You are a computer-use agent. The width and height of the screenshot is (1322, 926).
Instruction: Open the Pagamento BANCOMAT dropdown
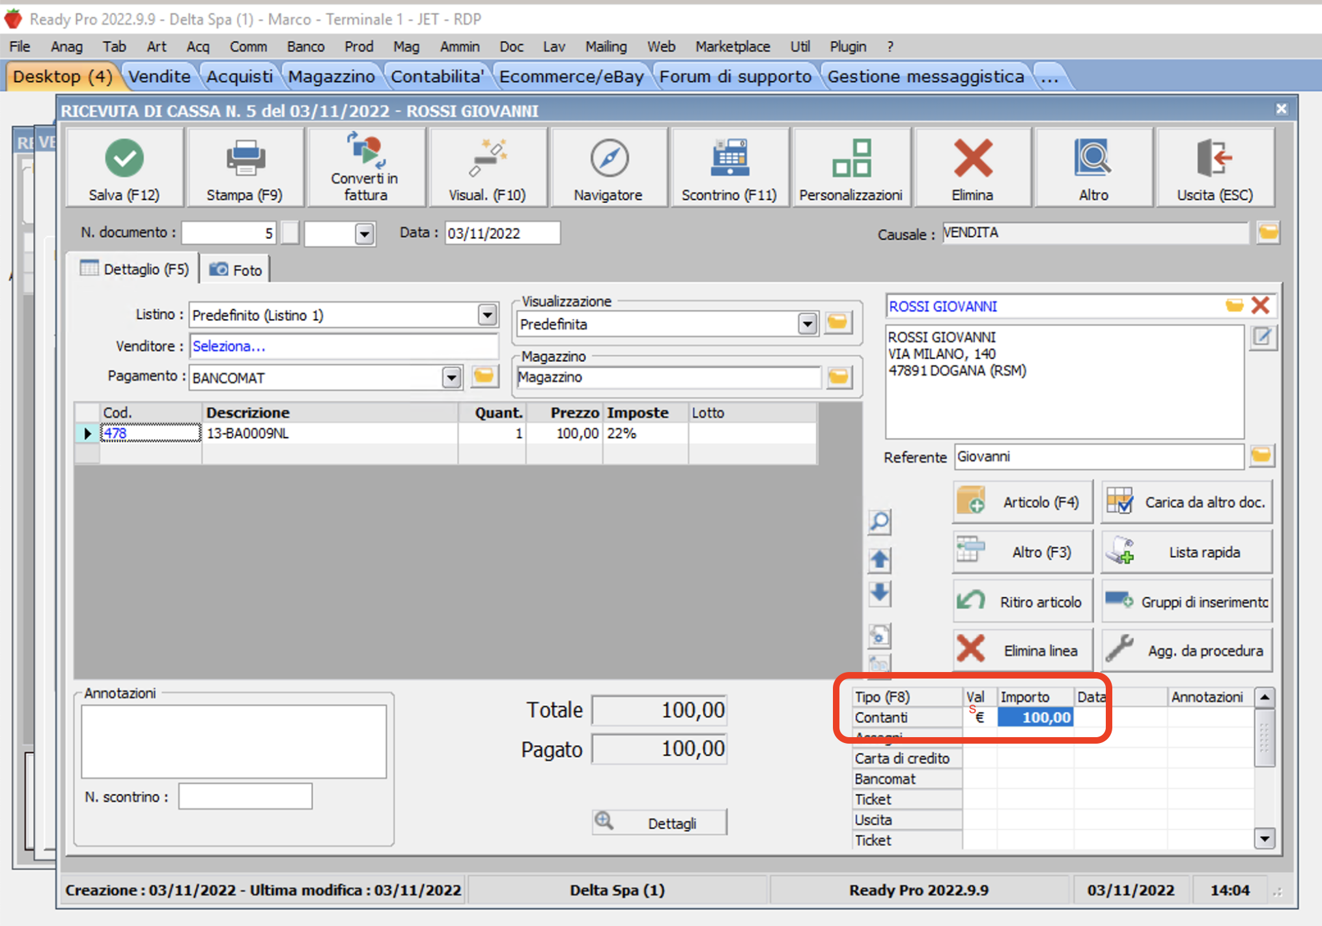(x=451, y=378)
